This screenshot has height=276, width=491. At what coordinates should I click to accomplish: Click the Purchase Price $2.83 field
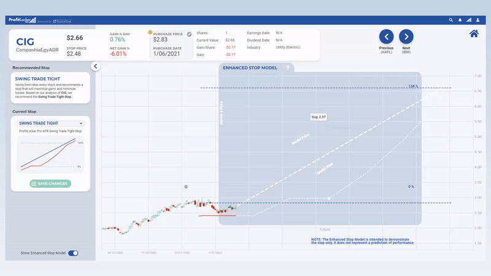pyautogui.click(x=160, y=39)
